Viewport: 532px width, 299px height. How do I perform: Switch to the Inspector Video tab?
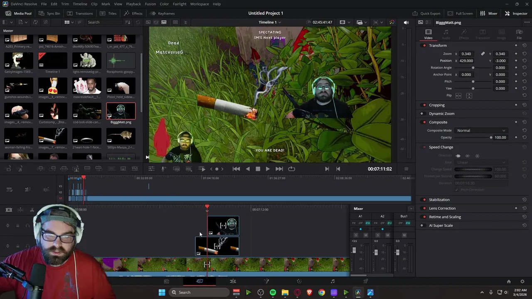428,34
